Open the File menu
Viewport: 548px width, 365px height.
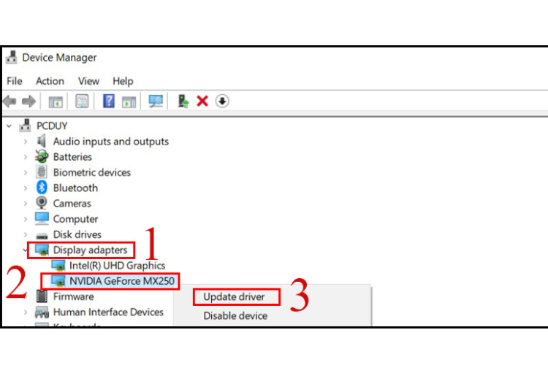click(x=14, y=81)
